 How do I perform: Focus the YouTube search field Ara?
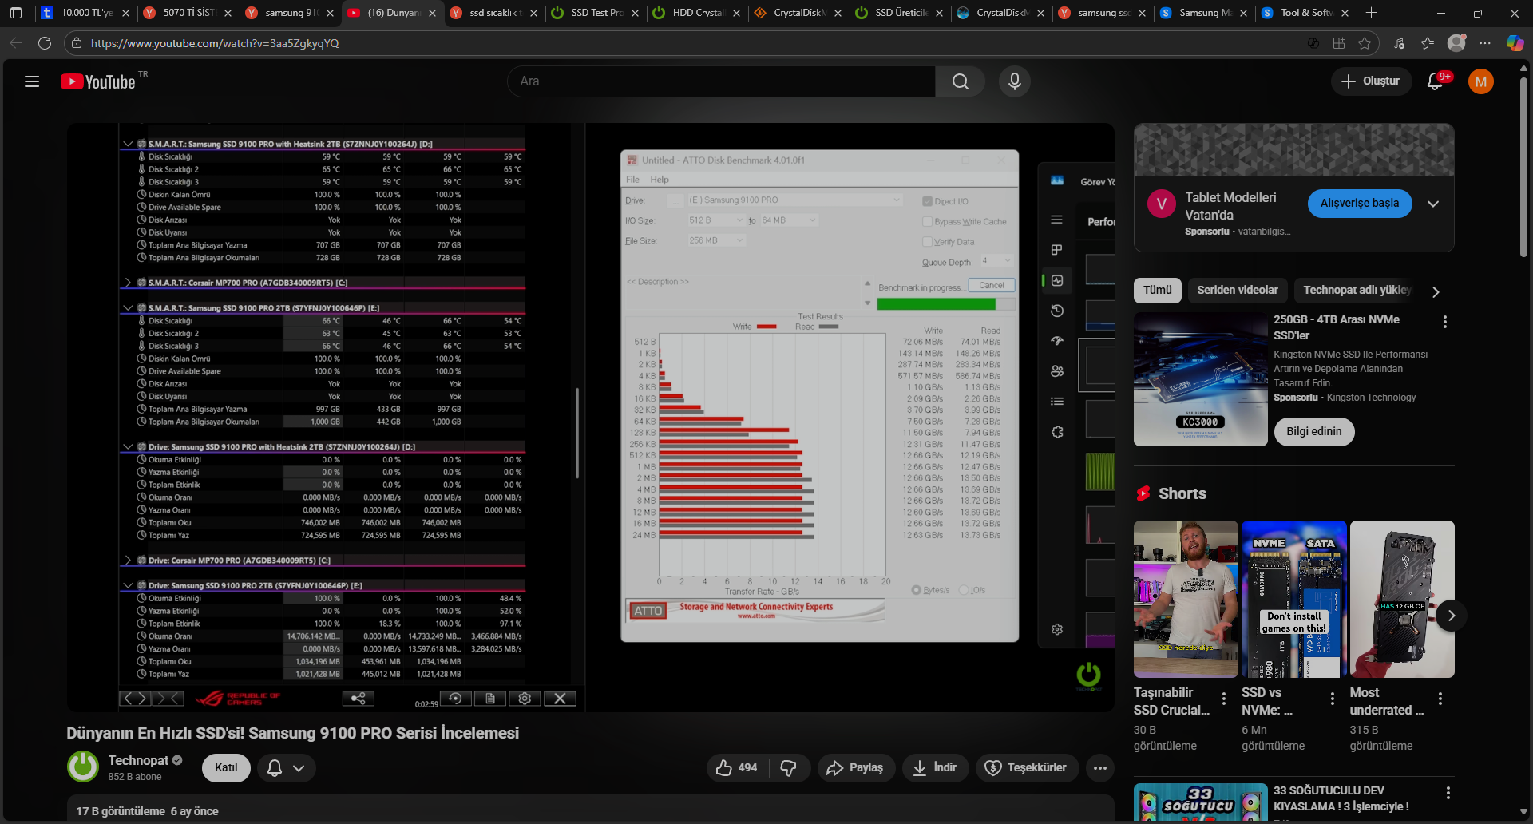point(721,81)
